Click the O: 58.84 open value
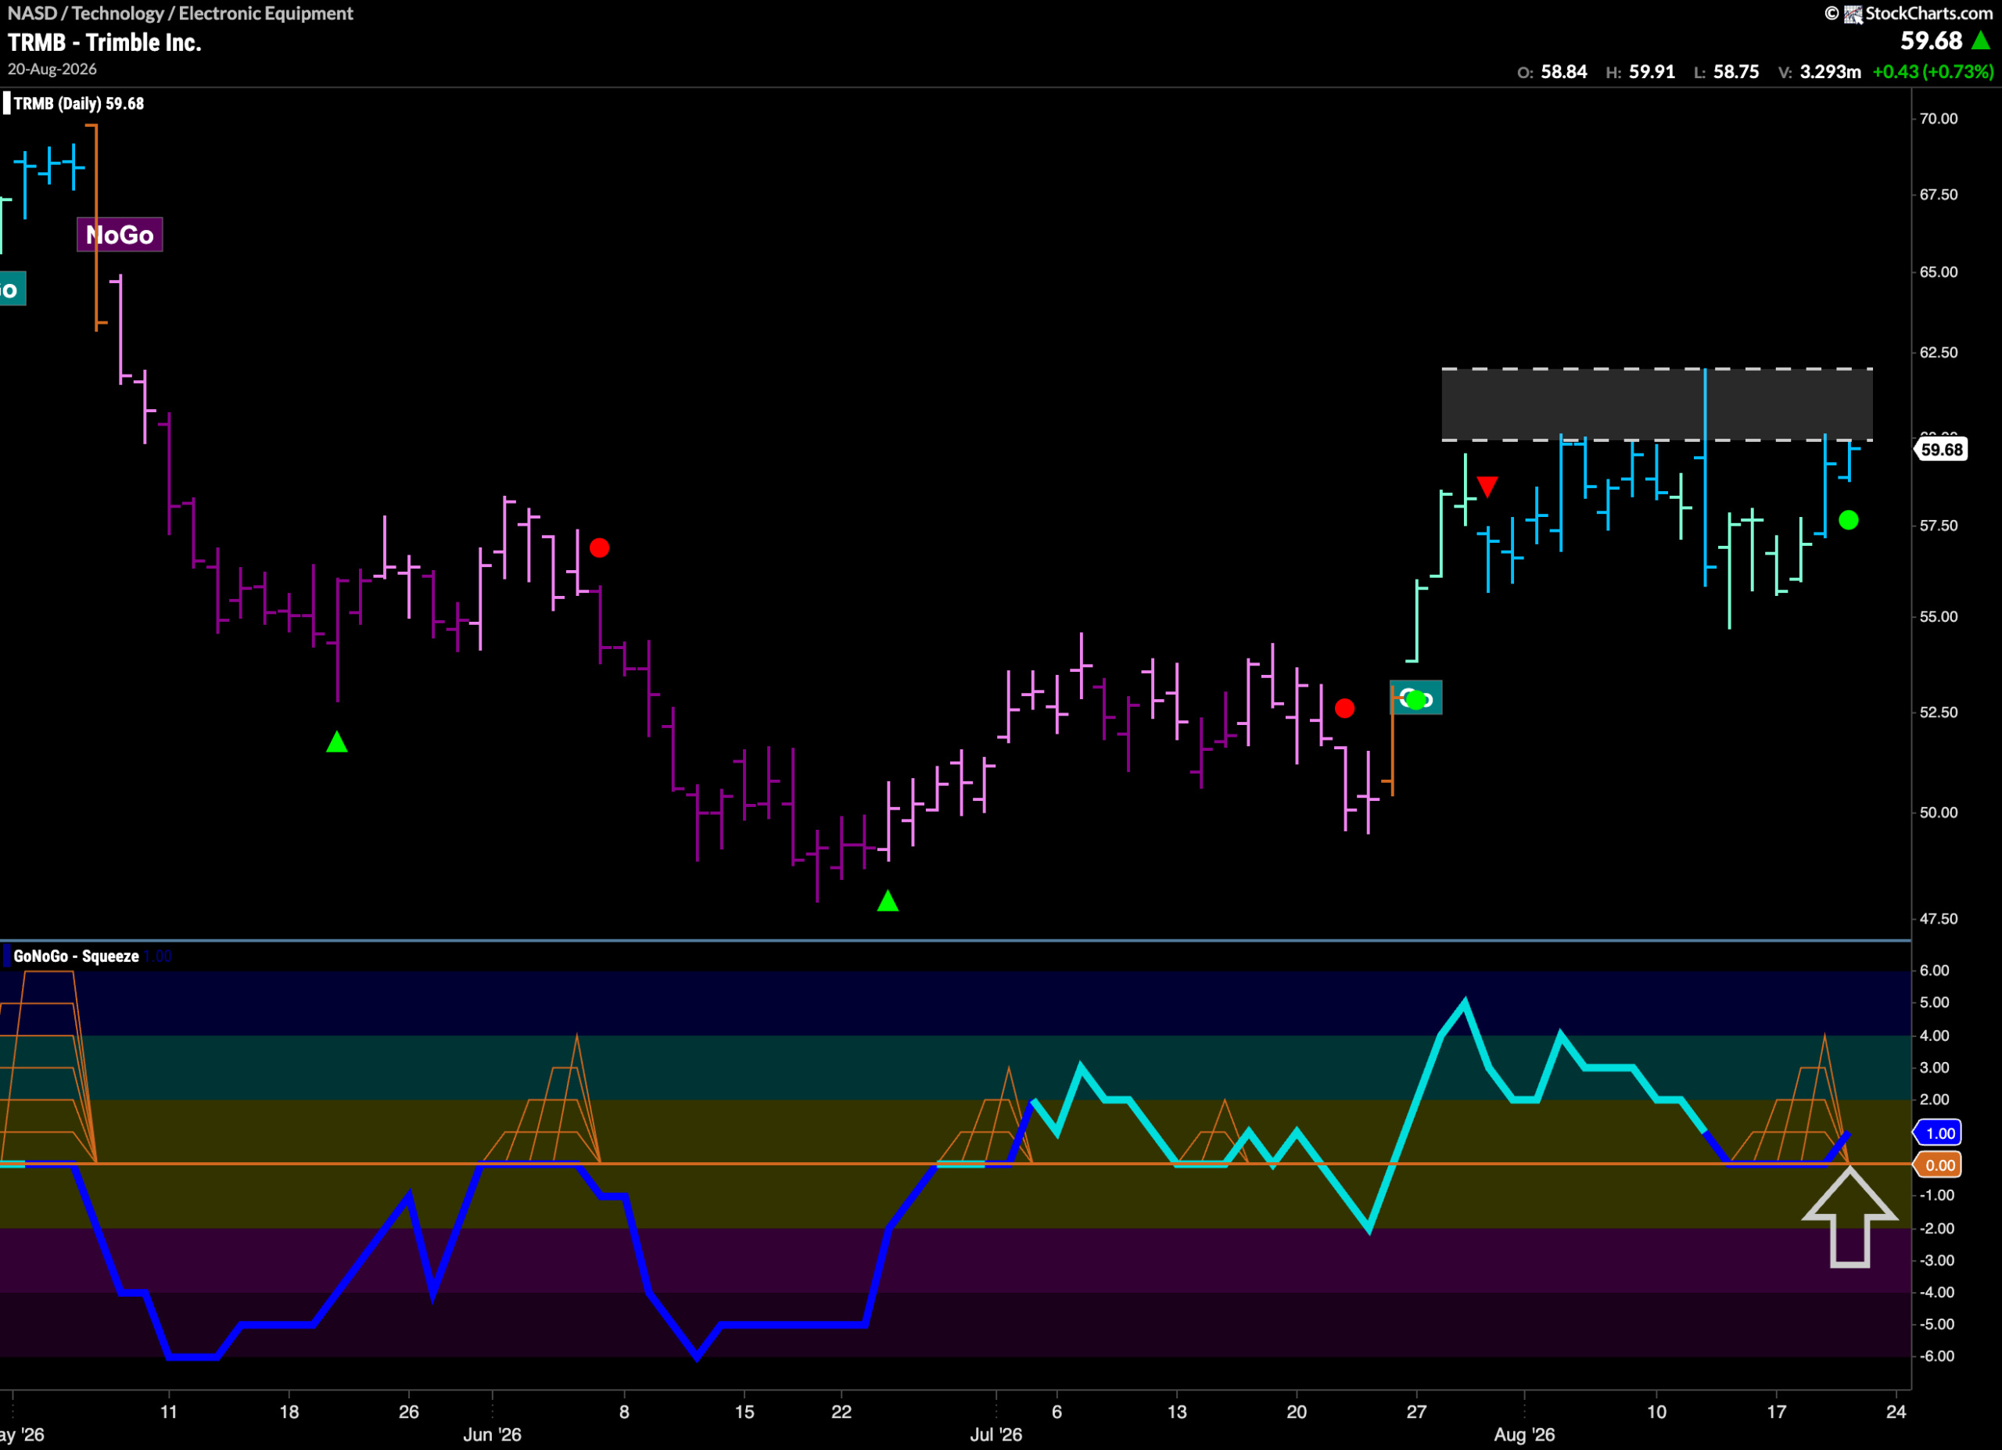This screenshot has width=2002, height=1450. point(1552,71)
